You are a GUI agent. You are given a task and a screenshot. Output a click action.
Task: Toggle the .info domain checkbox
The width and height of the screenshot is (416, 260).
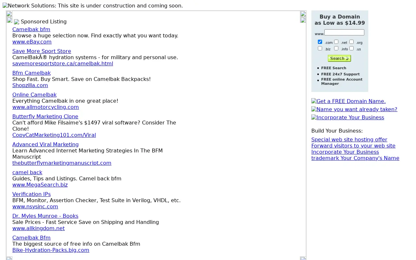tap(336, 48)
